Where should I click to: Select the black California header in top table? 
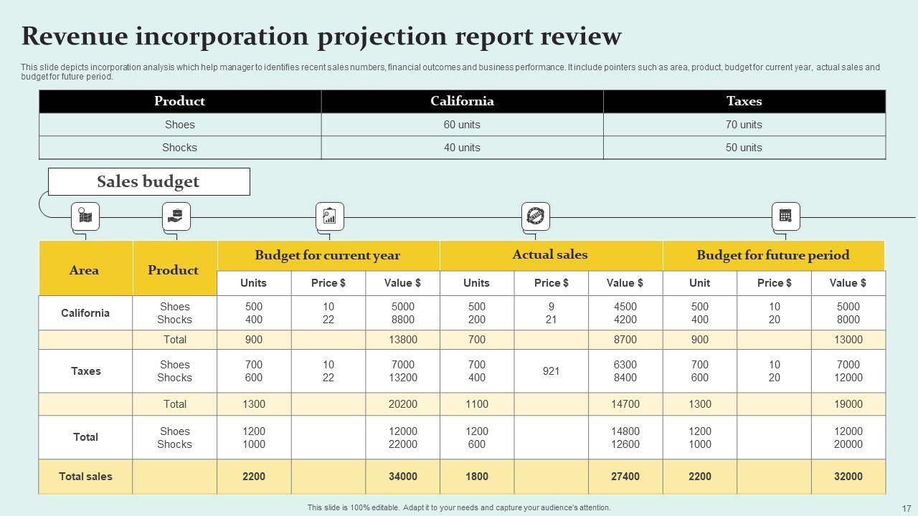pyautogui.click(x=462, y=102)
